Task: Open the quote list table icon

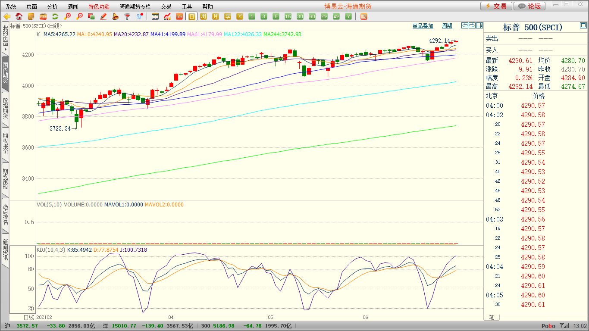Action: point(155,17)
